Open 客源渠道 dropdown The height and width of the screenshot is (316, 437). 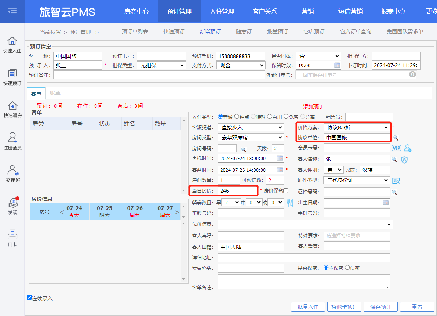point(251,127)
